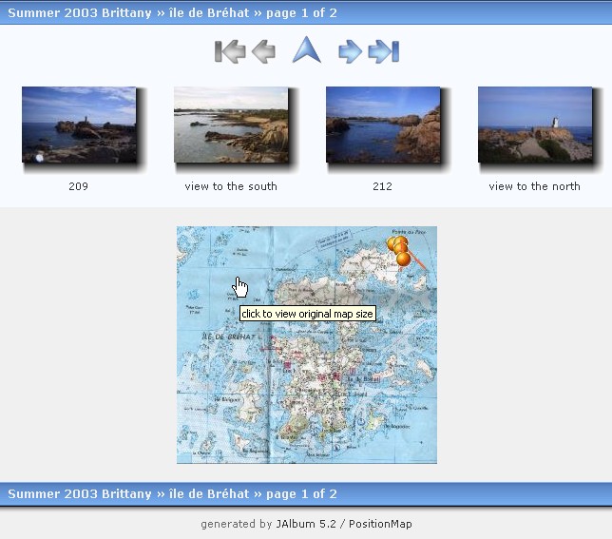Image resolution: width=612 pixels, height=539 pixels.
Task: Click the previous page arrow icon
Action: tap(264, 51)
